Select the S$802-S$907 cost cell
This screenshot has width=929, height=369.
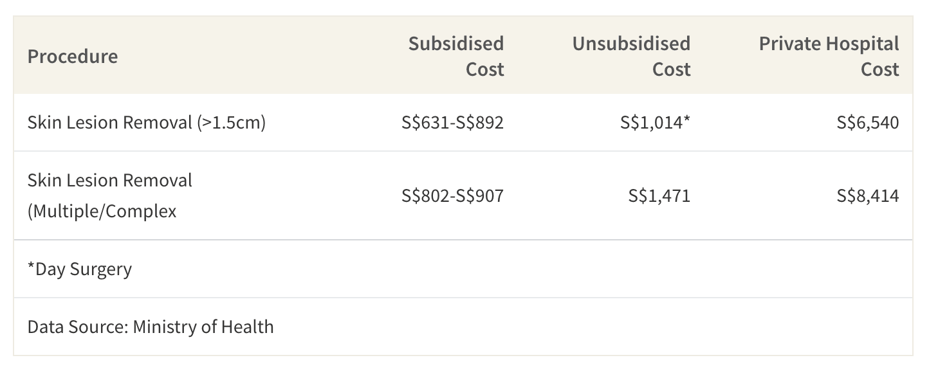tap(453, 195)
